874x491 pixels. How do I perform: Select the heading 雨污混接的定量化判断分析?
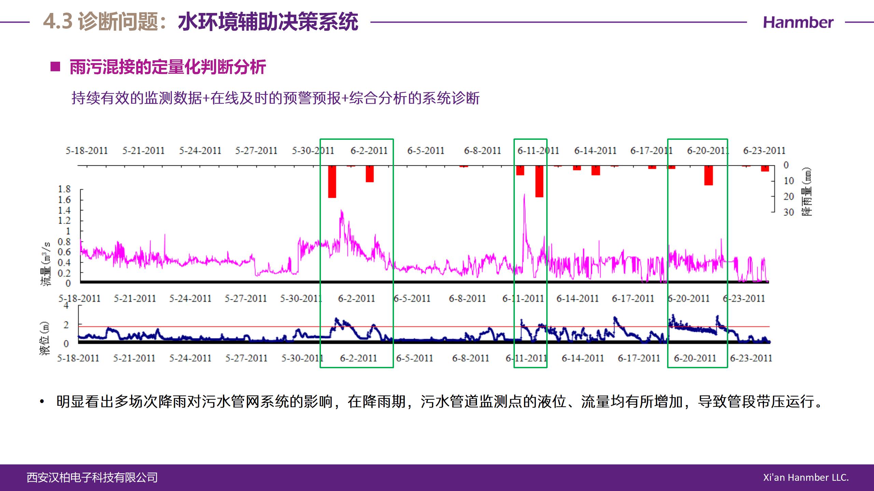point(168,67)
